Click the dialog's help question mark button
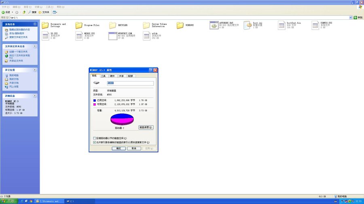The image size is (364, 204). pos(150,70)
